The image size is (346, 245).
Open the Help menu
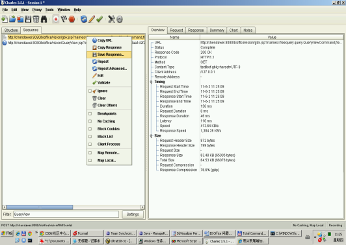tap(77, 10)
